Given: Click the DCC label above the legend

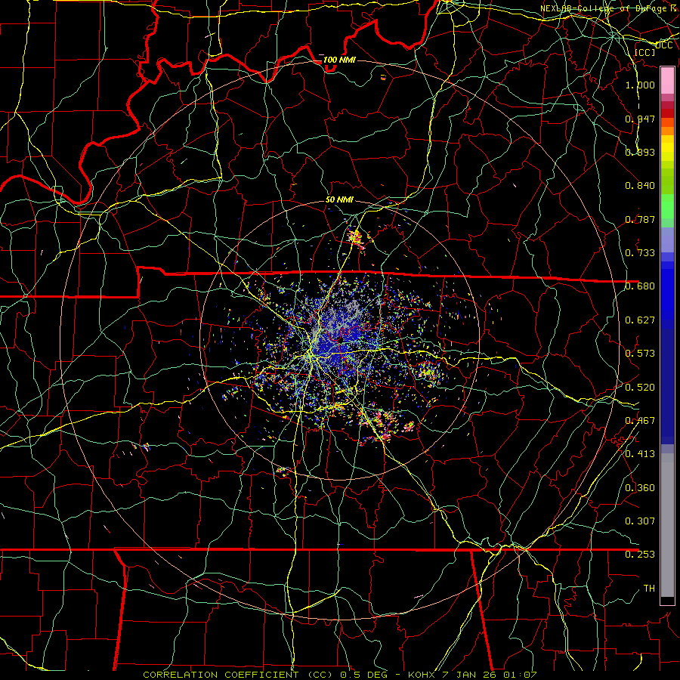Looking at the screenshot, I should point(663,45).
